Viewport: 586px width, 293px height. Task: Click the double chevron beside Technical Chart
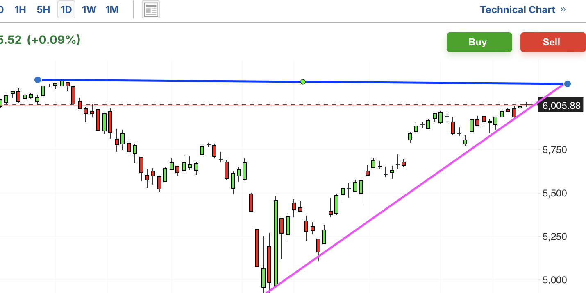(x=563, y=9)
